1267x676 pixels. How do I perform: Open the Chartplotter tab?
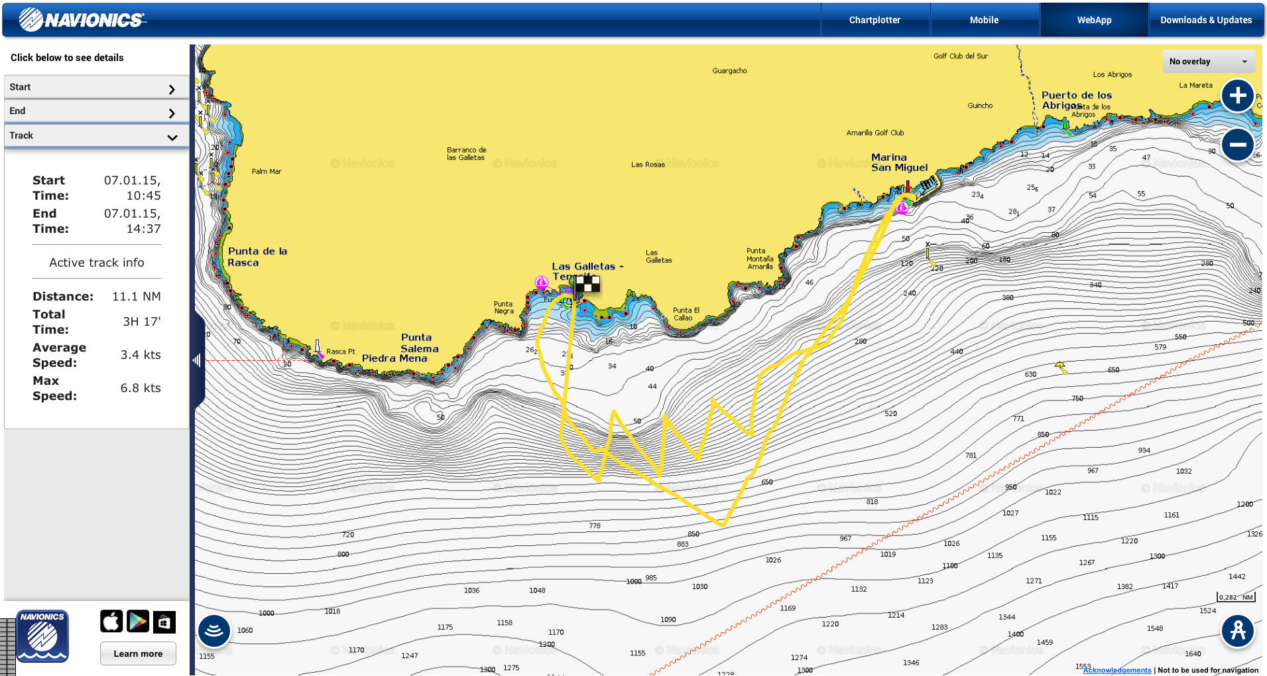[875, 20]
